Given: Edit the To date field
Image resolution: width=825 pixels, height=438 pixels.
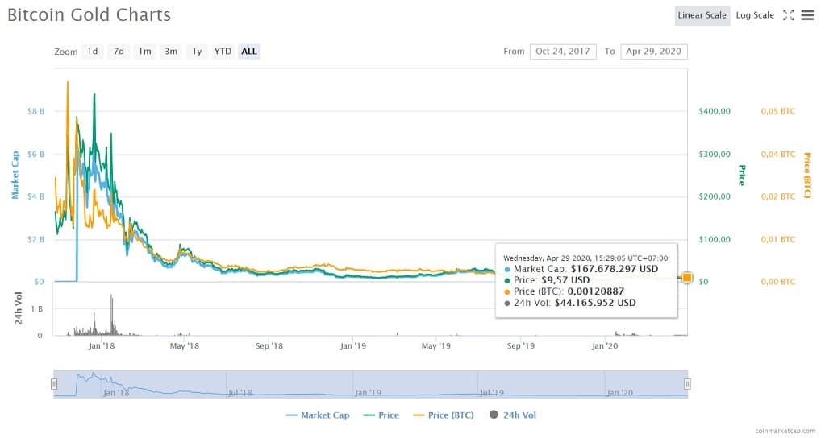Looking at the screenshot, I should [654, 51].
